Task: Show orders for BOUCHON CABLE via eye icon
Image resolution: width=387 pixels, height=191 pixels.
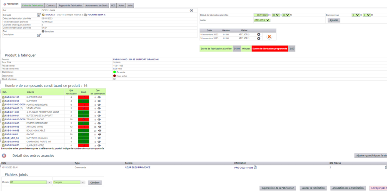Action: pos(100,130)
